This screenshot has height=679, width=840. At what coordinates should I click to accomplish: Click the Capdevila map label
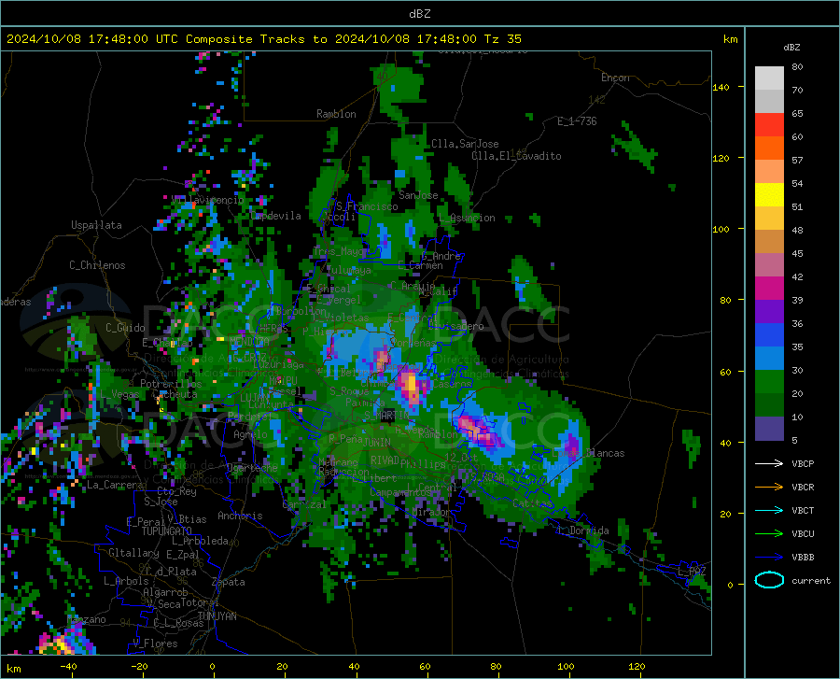[276, 216]
